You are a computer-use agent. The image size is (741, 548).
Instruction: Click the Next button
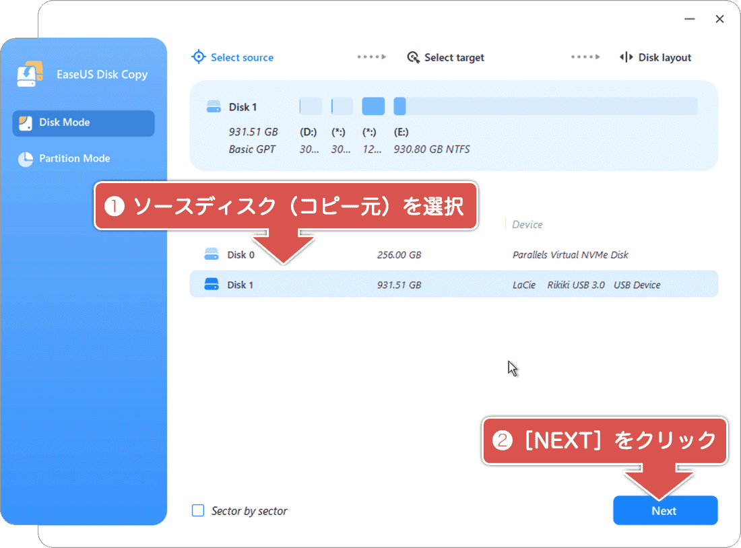[x=665, y=510]
